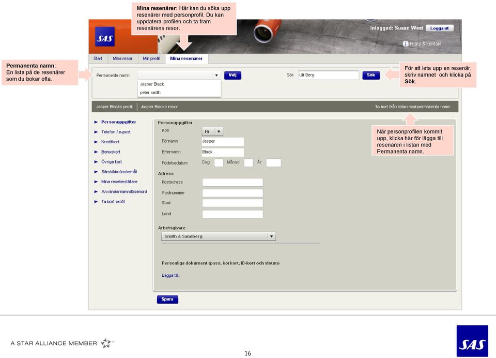This screenshot has width=496, height=358.
Task: Open Jasper Blacks profil tab
Action: tap(114, 107)
